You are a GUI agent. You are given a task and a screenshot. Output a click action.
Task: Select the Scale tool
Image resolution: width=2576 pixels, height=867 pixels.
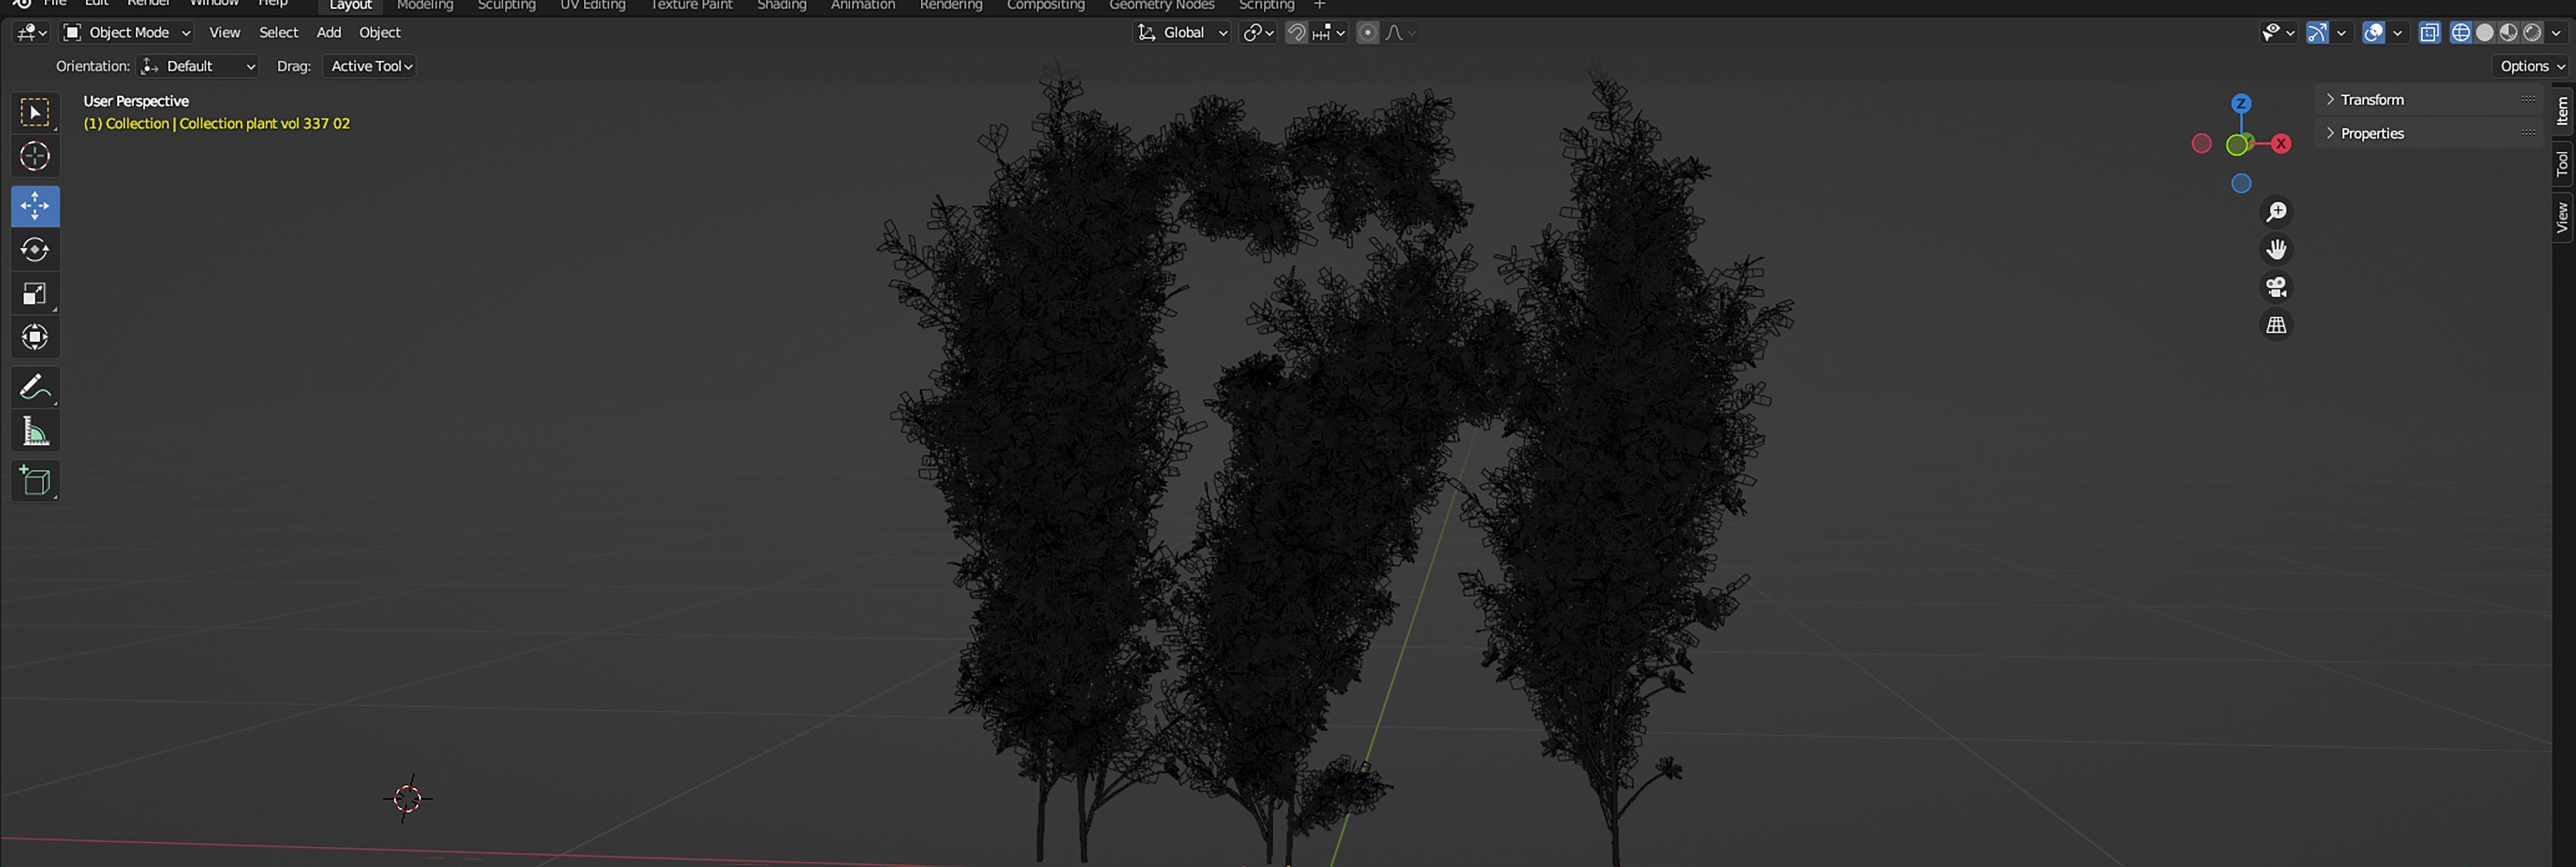coord(35,293)
